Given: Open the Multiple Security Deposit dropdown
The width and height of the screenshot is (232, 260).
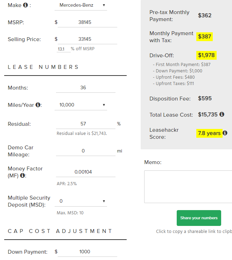Looking at the screenshot, I should pos(81,201).
